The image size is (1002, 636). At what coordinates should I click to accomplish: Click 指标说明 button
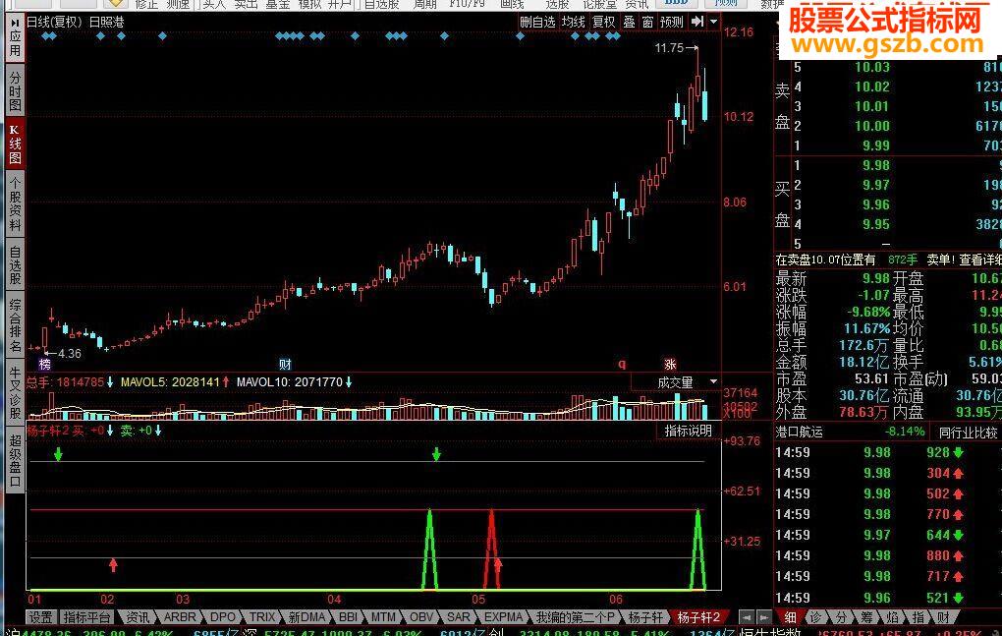coord(689,431)
